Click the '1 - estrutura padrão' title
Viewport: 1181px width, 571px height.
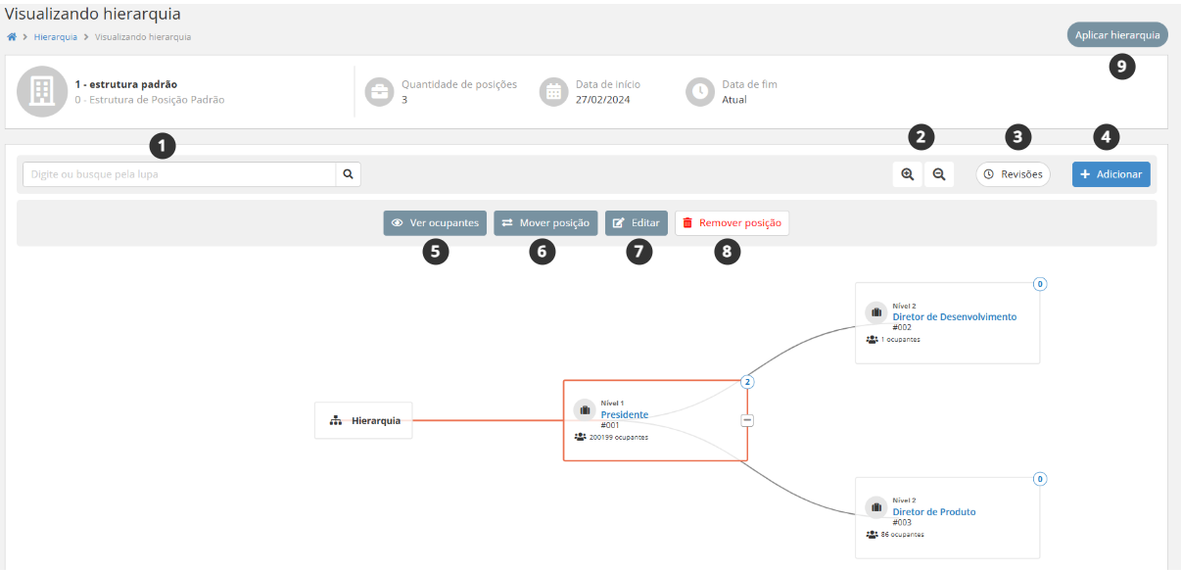[x=126, y=84]
